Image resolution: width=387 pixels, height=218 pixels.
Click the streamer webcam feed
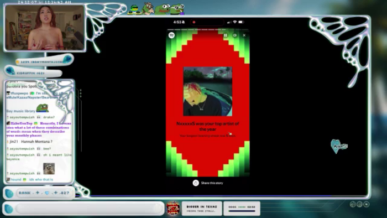tap(45, 28)
